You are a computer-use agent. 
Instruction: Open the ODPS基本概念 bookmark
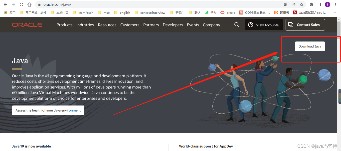pyautogui.click(x=255, y=12)
